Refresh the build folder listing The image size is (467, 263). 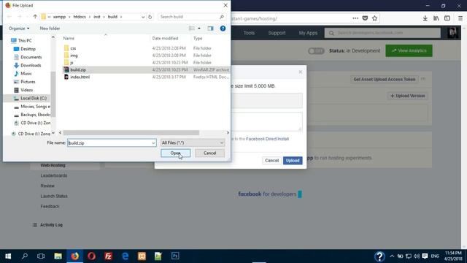pos(150,17)
